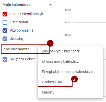Click the Inne kalendarze heading
This screenshot has height=102, width=106.
16,49
